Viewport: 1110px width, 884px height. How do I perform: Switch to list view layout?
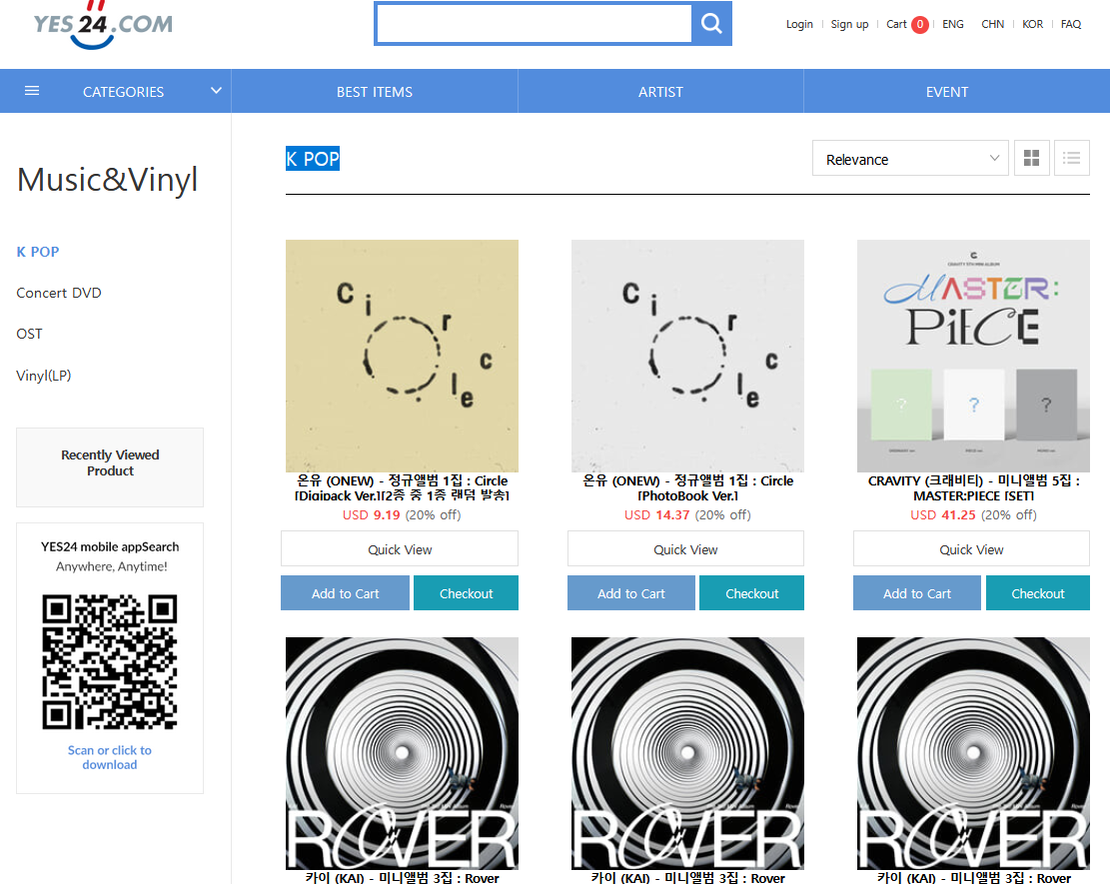[x=1072, y=159]
